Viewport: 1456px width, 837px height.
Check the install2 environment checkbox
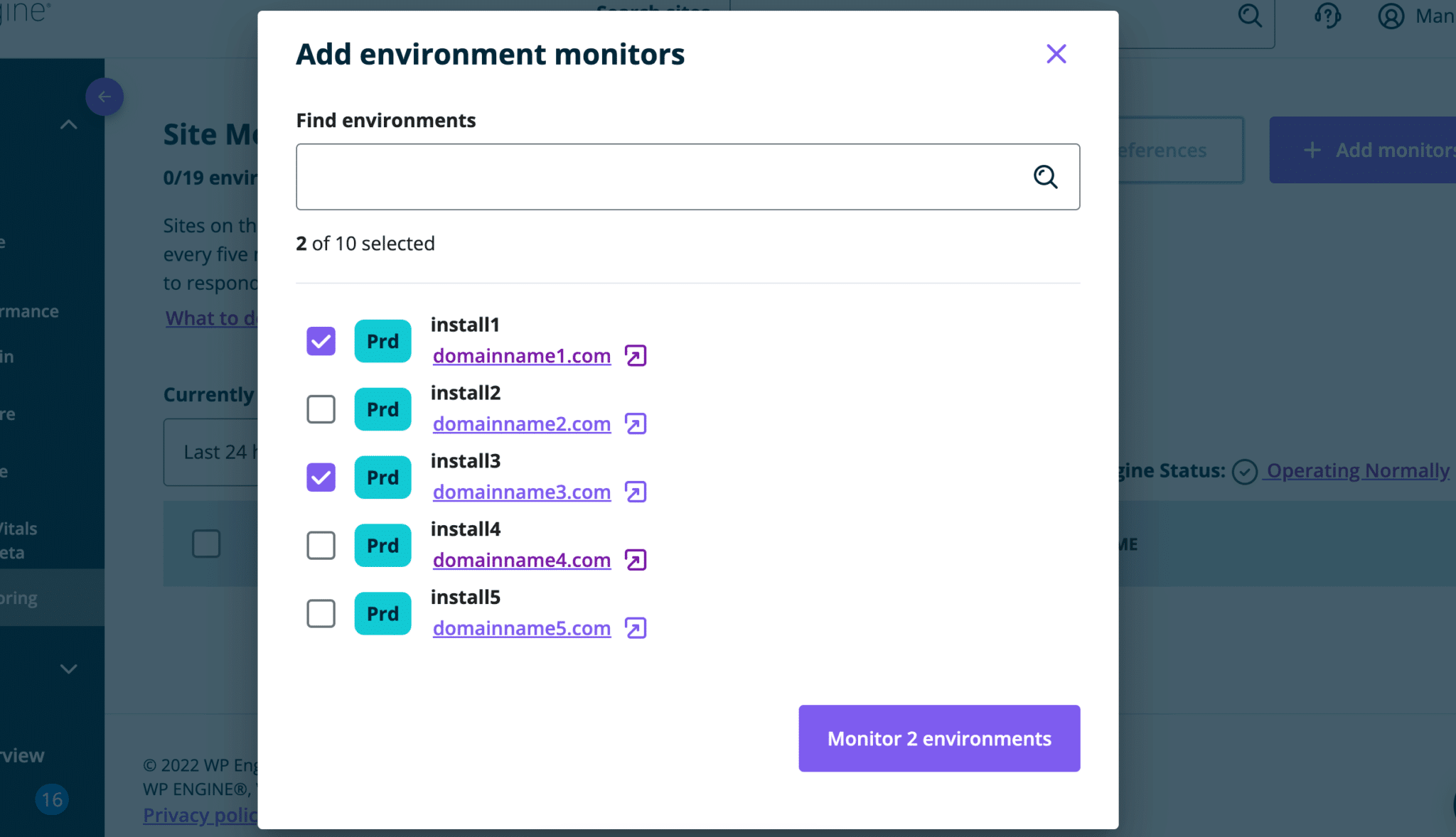pyautogui.click(x=321, y=409)
